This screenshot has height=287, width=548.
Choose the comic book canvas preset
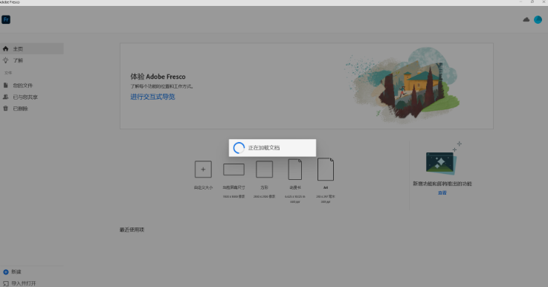click(295, 170)
